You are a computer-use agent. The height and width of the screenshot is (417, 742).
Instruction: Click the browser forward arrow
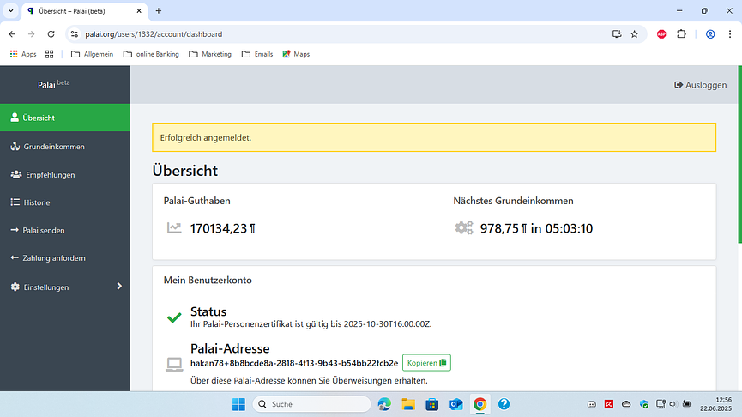(31, 34)
